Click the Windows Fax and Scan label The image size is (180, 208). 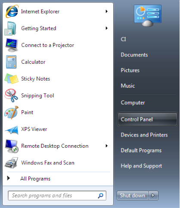tap(48, 163)
